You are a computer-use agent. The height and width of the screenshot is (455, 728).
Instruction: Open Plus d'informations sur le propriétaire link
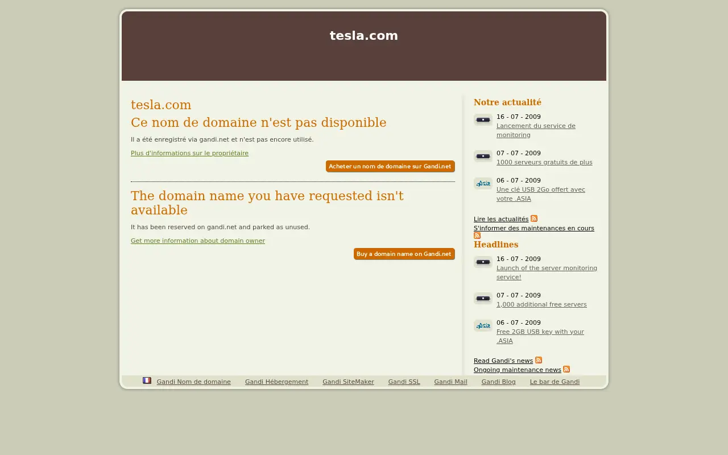[189, 153]
